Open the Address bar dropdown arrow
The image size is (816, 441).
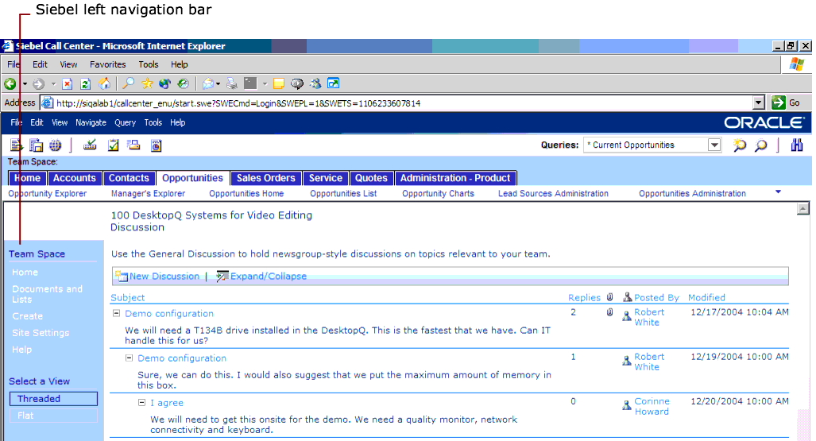point(759,103)
